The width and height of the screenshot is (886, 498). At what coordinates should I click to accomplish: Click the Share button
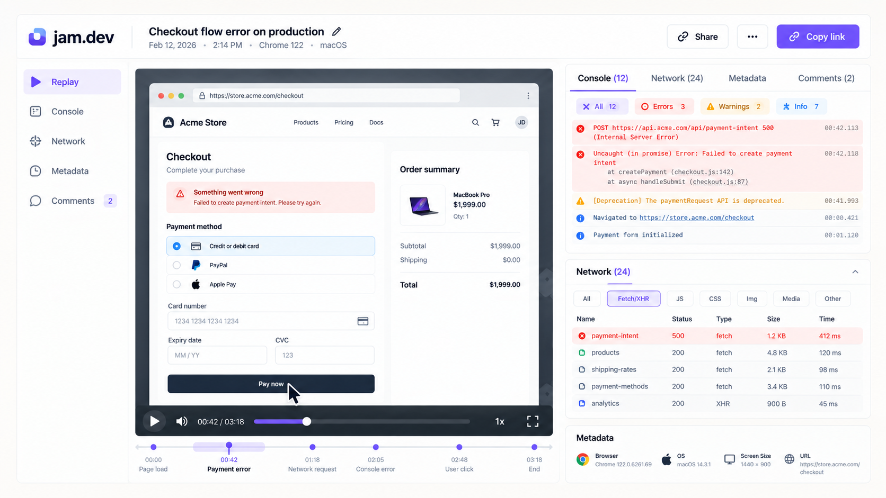(697, 37)
